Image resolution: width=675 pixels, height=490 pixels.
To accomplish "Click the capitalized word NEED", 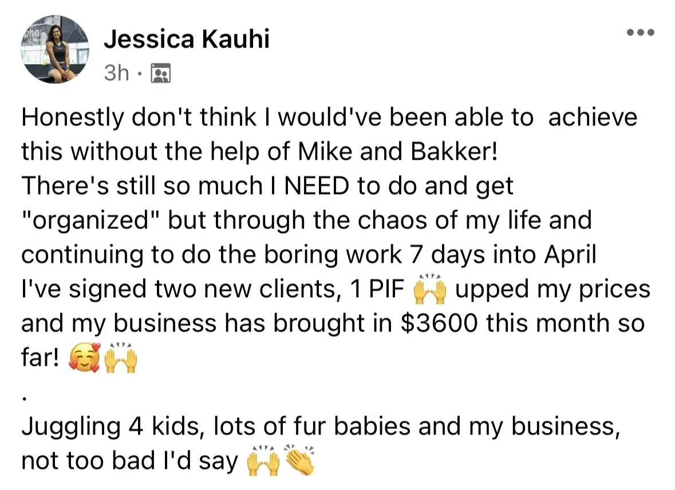I will tap(317, 186).
